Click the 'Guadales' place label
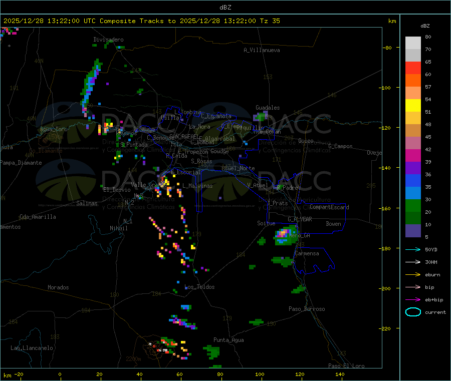The width and height of the screenshot is (451, 381). tap(268, 108)
